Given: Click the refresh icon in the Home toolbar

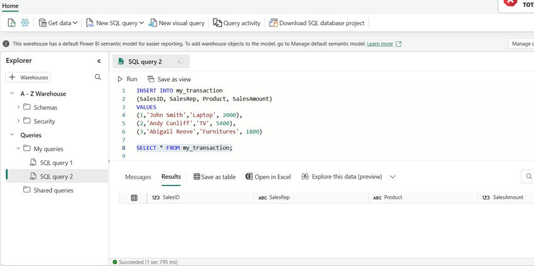Looking at the screenshot, I should pyautogui.click(x=11, y=23).
